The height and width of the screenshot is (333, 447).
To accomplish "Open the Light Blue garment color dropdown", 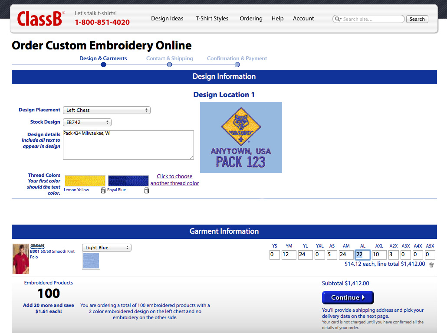I will pos(107,248).
